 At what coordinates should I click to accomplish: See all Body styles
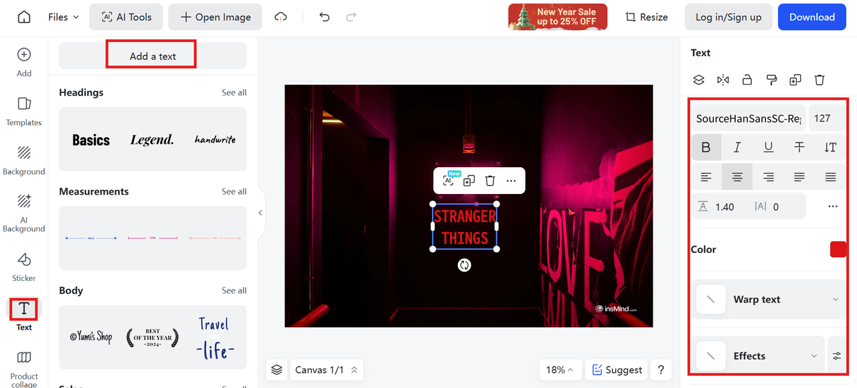click(234, 290)
